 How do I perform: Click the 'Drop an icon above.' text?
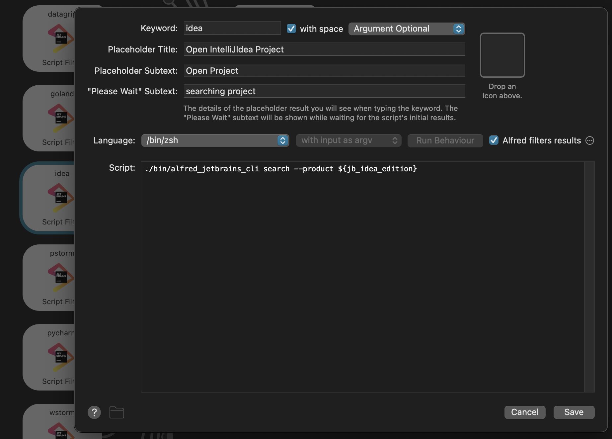[x=502, y=91]
